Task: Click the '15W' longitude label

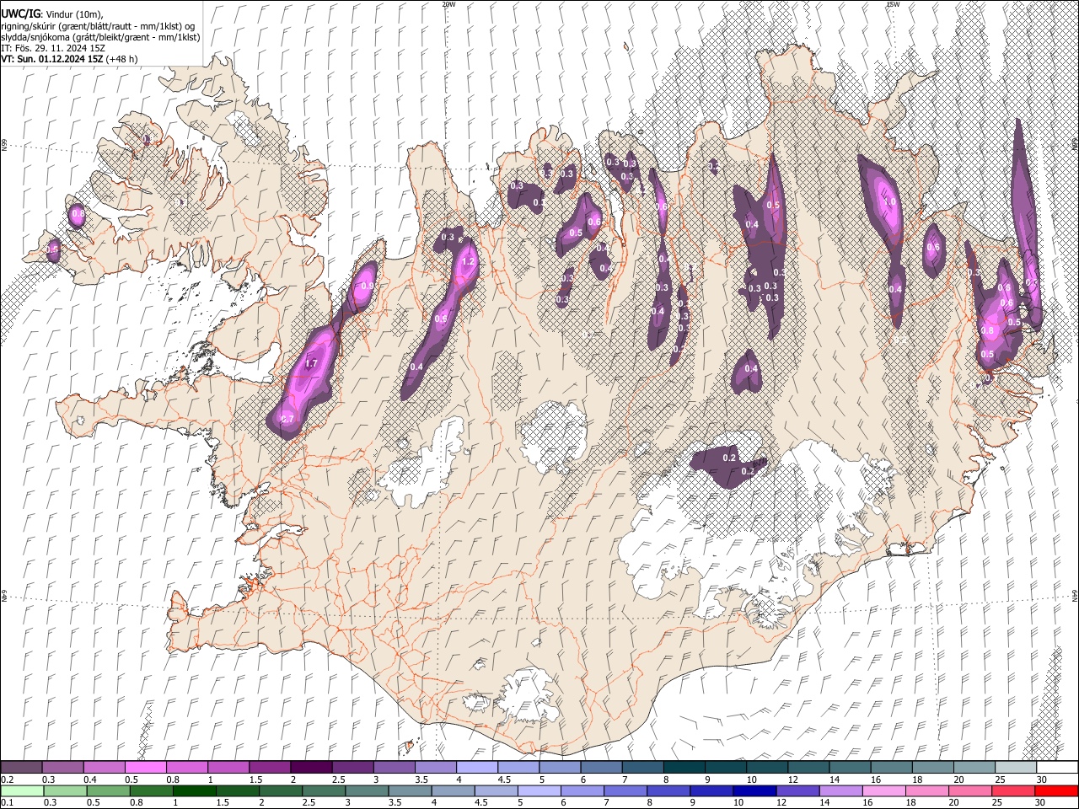Action: tap(892, 4)
